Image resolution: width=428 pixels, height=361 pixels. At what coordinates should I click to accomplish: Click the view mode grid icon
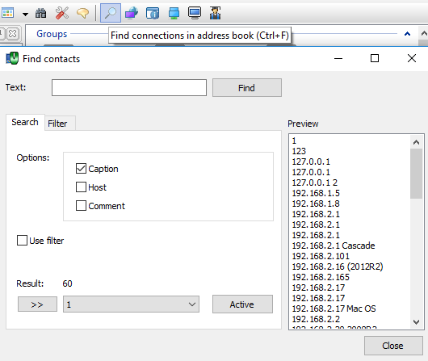click(x=7, y=13)
